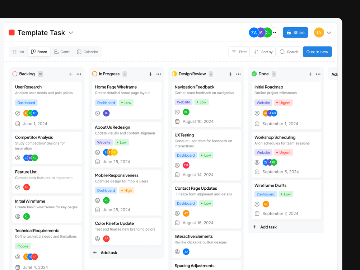
Task: Click the calendar icon on User Research card
Action: [17, 123]
